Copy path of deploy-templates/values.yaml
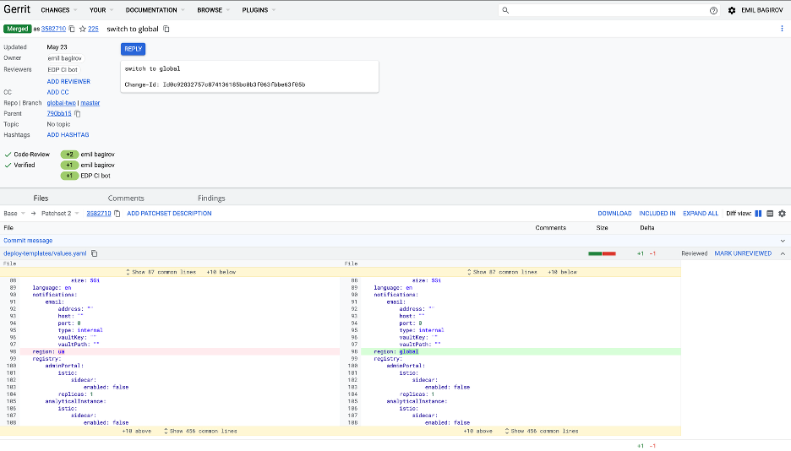Viewport: 791px width, 451px height. (x=95, y=253)
